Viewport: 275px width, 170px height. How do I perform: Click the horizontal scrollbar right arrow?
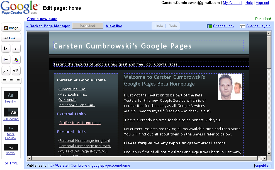(264, 158)
